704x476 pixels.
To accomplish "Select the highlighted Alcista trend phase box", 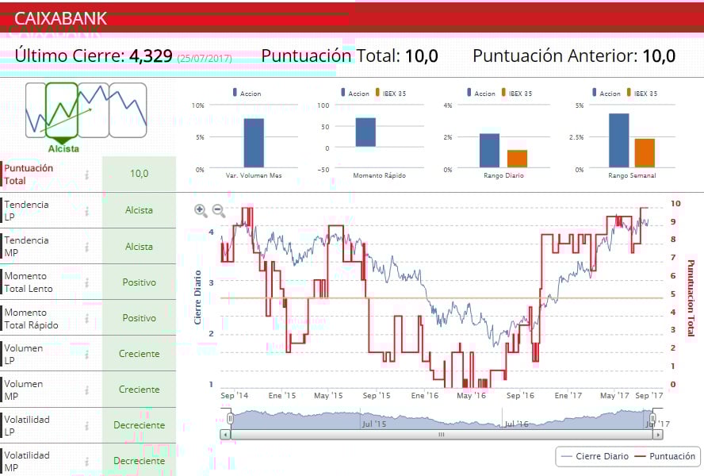I will tap(62, 110).
